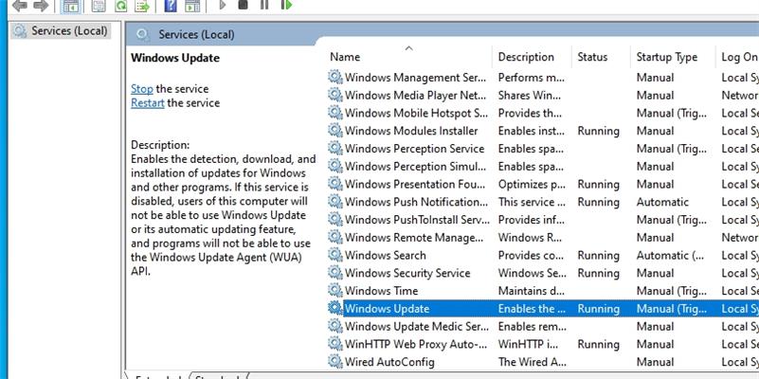
Task: Click the gear icon of Wired AutoConfig
Action: click(x=335, y=362)
